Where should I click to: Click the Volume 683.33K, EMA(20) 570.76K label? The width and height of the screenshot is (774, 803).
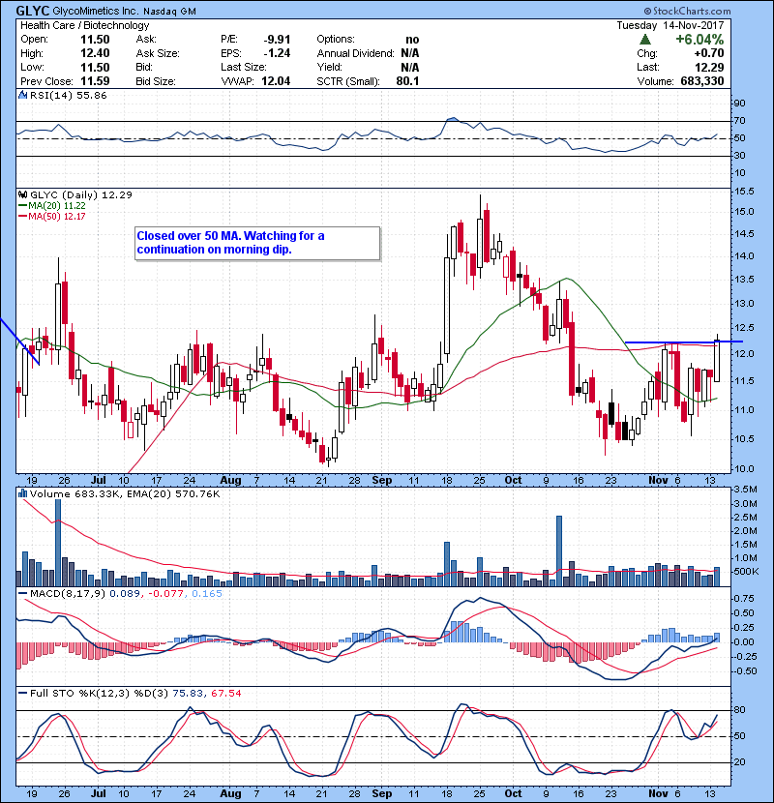(x=125, y=494)
